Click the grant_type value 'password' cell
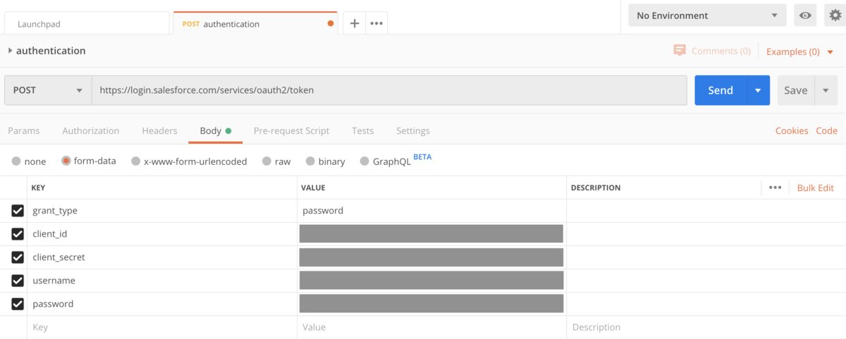The height and width of the screenshot is (339, 846). coord(431,211)
